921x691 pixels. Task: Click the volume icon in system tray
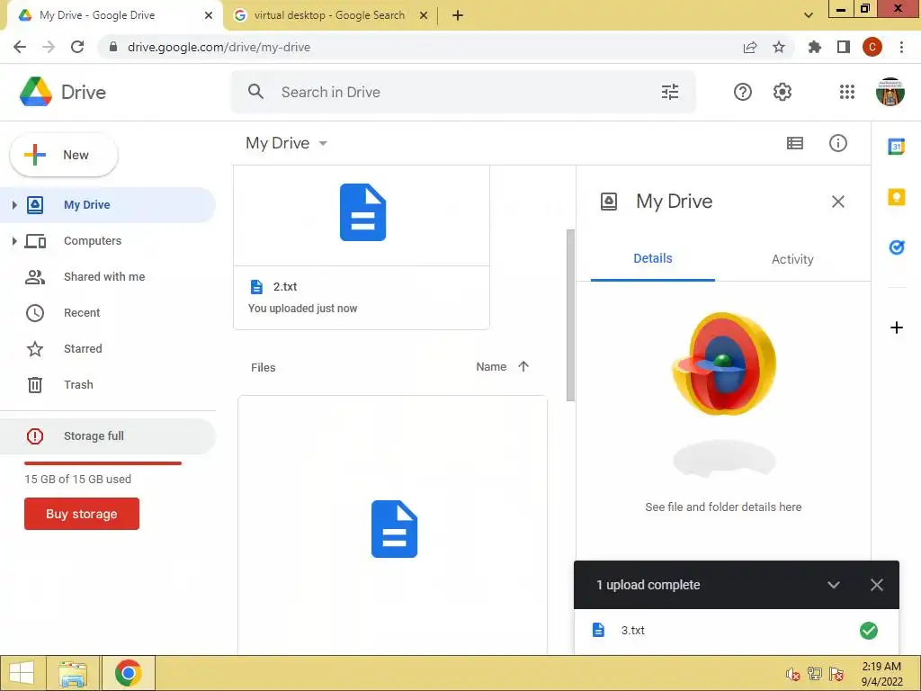[x=792, y=673]
